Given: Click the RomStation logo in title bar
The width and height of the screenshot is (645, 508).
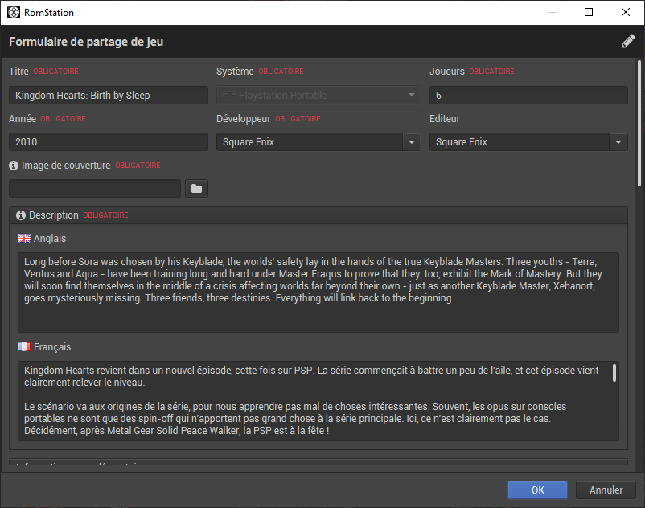Looking at the screenshot, I should (x=14, y=12).
